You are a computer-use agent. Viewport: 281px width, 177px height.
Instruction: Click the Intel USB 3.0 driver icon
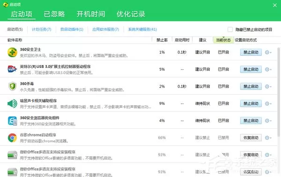tap(12, 69)
